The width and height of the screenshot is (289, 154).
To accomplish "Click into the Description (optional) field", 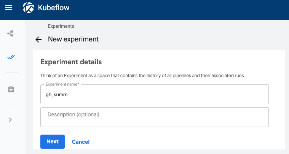I will [x=154, y=117].
